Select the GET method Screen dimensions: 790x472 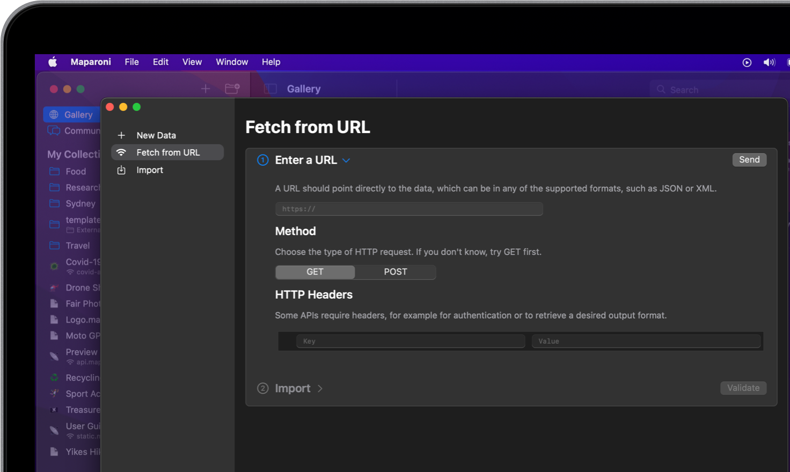[315, 272]
